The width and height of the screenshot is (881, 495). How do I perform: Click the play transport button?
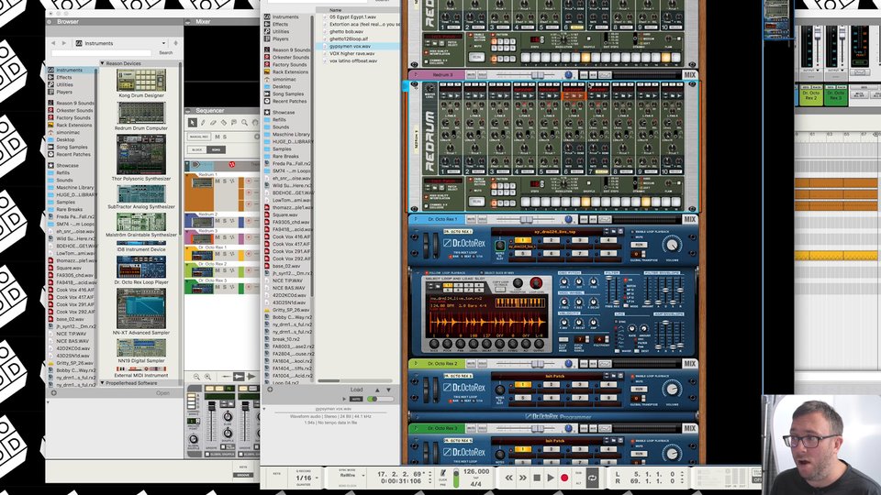(551, 478)
